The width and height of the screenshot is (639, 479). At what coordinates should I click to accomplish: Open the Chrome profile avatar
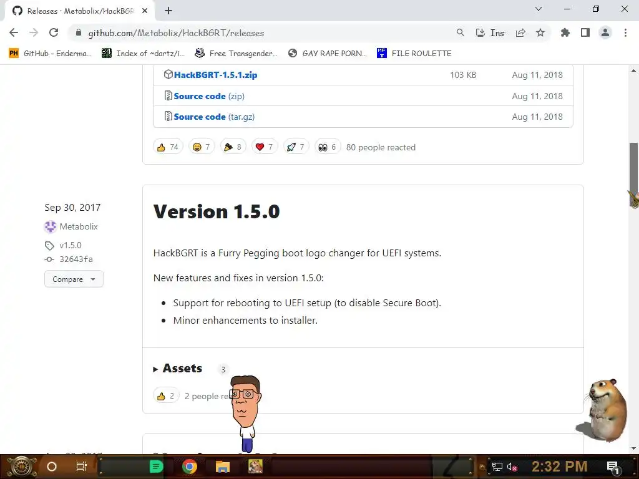tap(605, 32)
